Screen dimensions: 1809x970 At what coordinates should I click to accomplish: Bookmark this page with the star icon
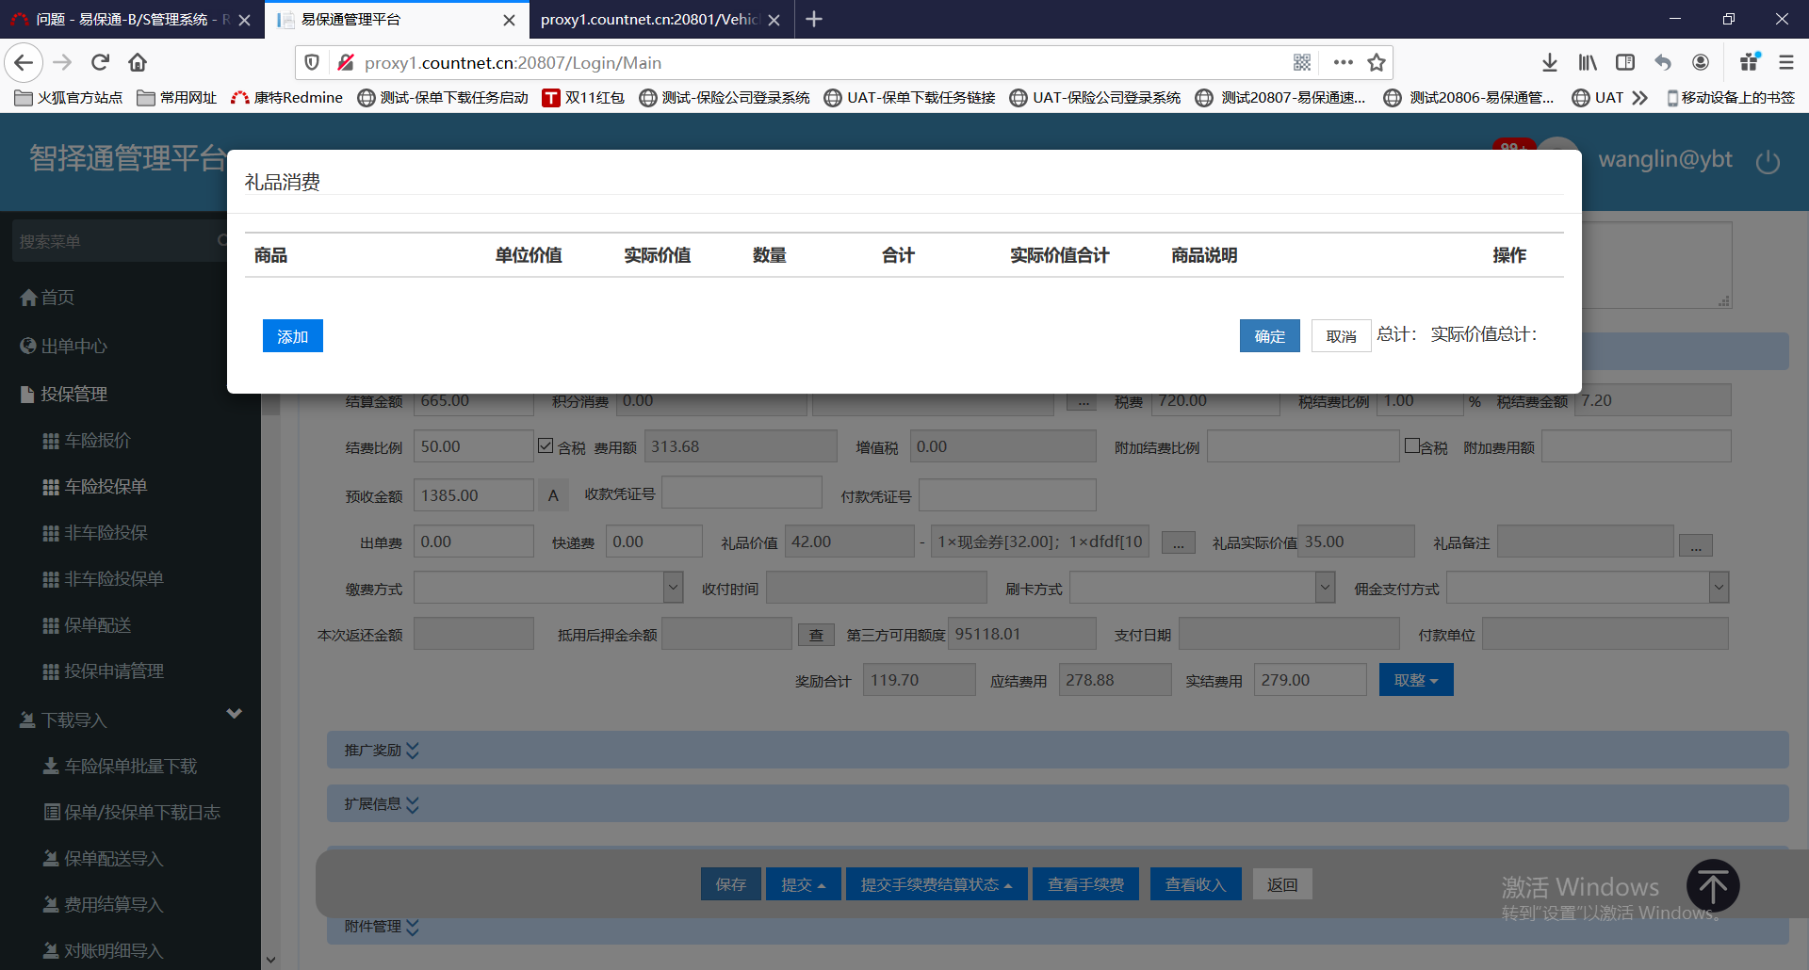point(1377,62)
